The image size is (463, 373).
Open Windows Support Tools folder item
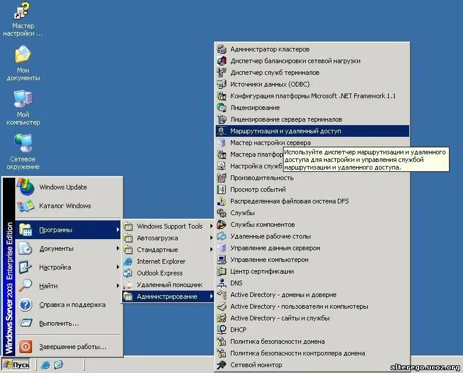(x=168, y=226)
